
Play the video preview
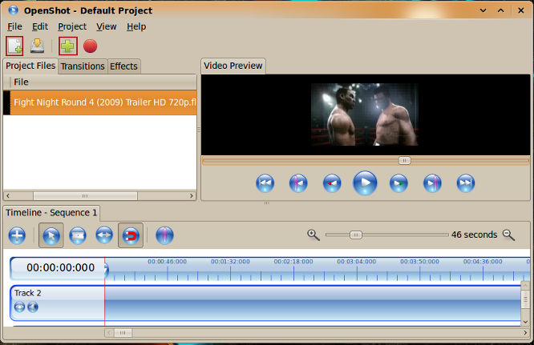[x=365, y=183]
